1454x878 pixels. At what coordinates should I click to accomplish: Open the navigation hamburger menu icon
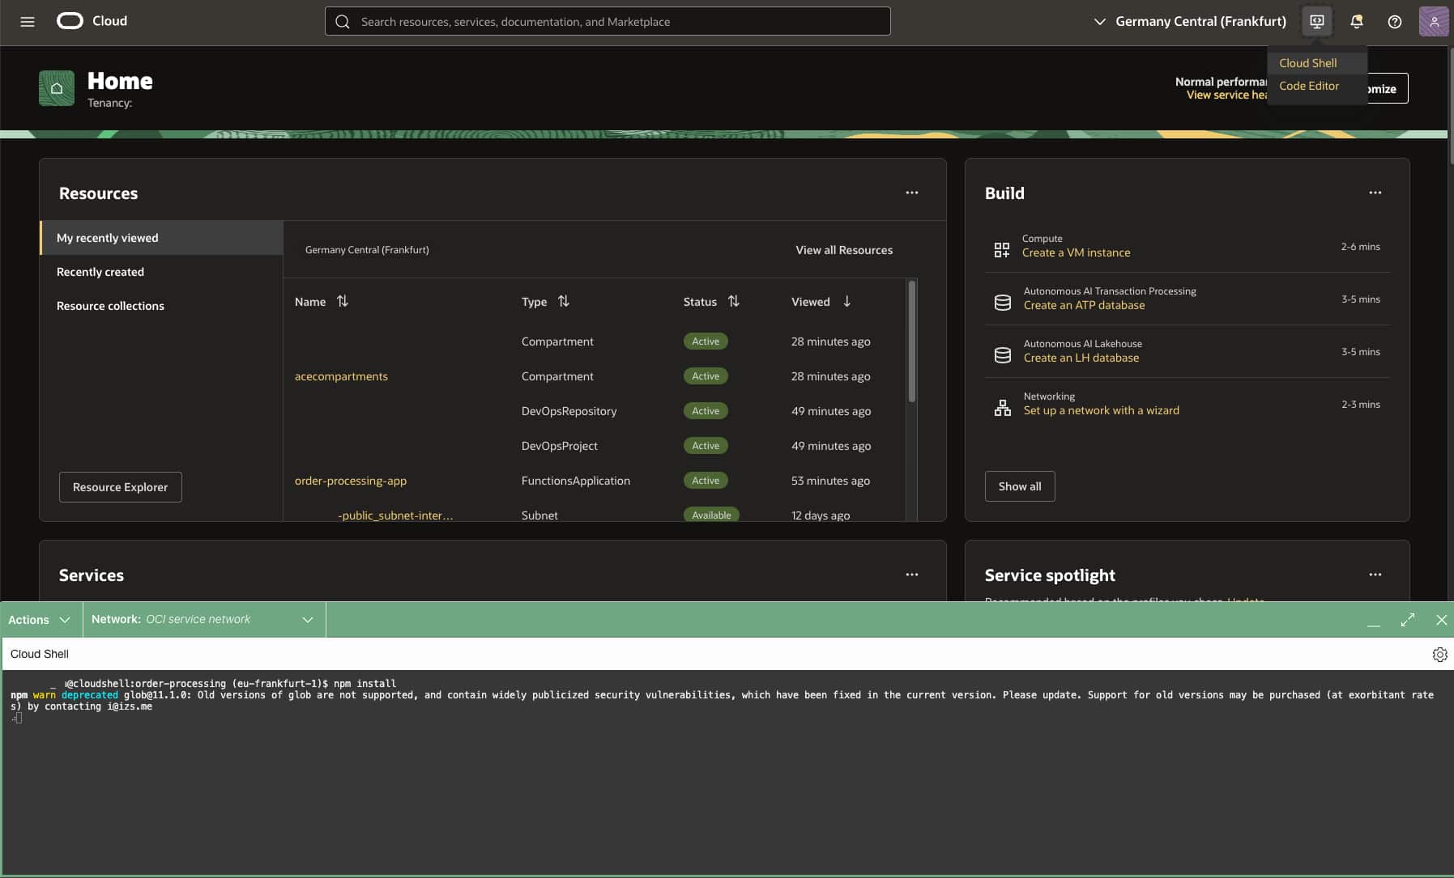pos(27,21)
